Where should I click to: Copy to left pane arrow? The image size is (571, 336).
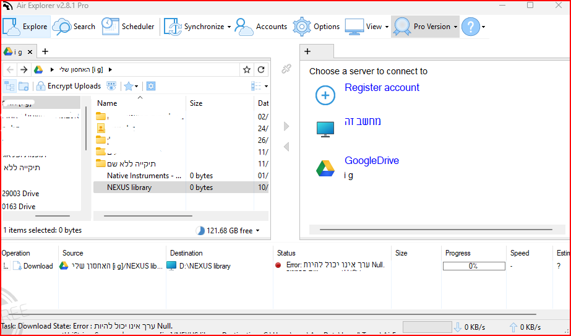286,147
